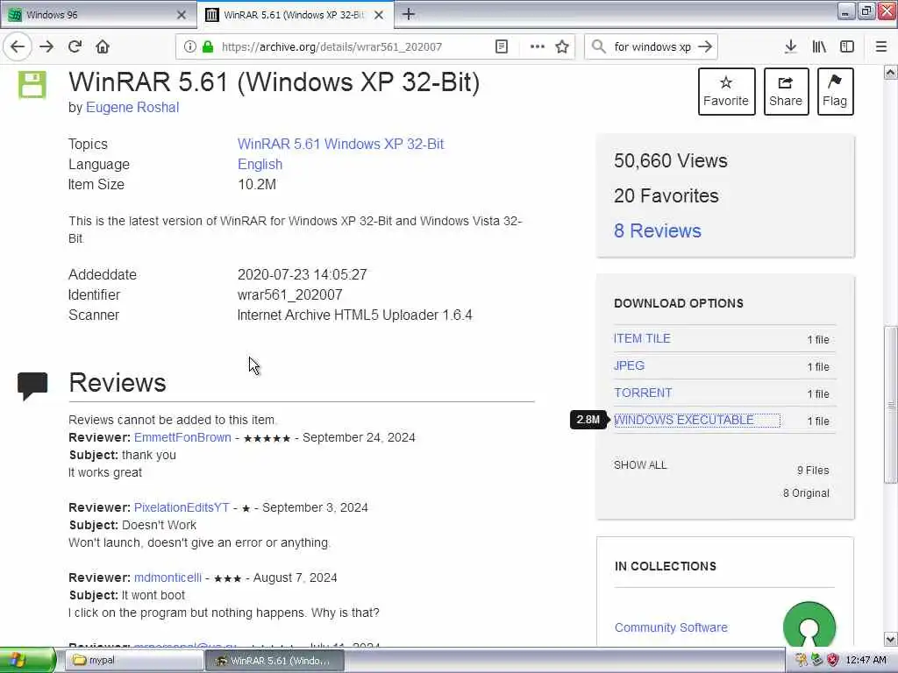
Task: Select the WinRAR 5.61 browser tab
Action: [295, 15]
